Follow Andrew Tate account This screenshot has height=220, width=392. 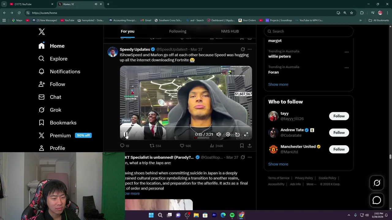pos(339,133)
